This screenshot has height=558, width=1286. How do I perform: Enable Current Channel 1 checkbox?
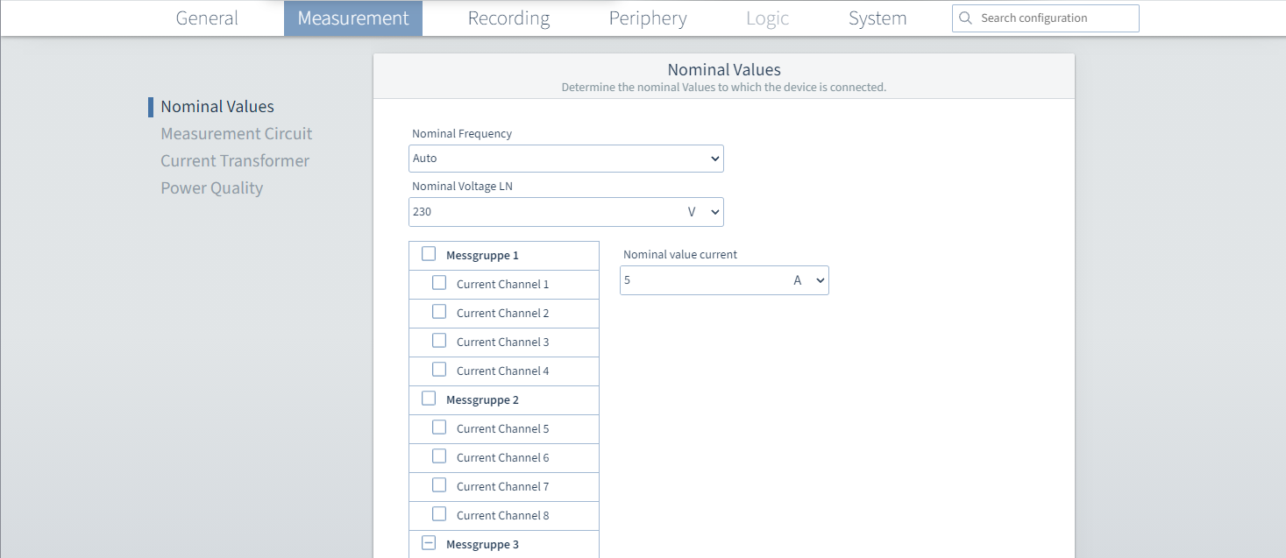pos(439,283)
